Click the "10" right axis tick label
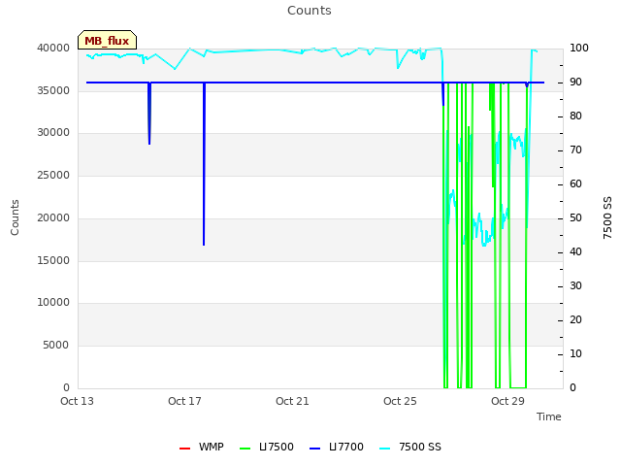 click(575, 353)
